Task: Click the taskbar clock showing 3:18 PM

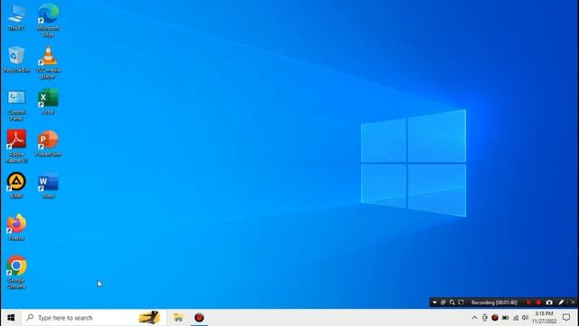Action: click(544, 318)
